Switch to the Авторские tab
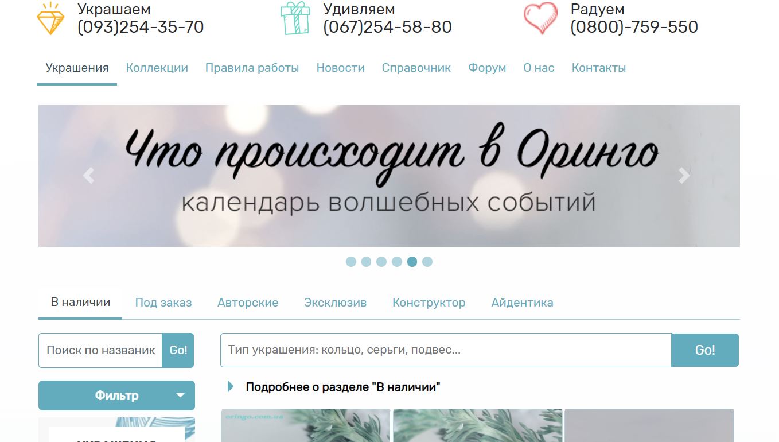779x442 pixels. point(248,303)
